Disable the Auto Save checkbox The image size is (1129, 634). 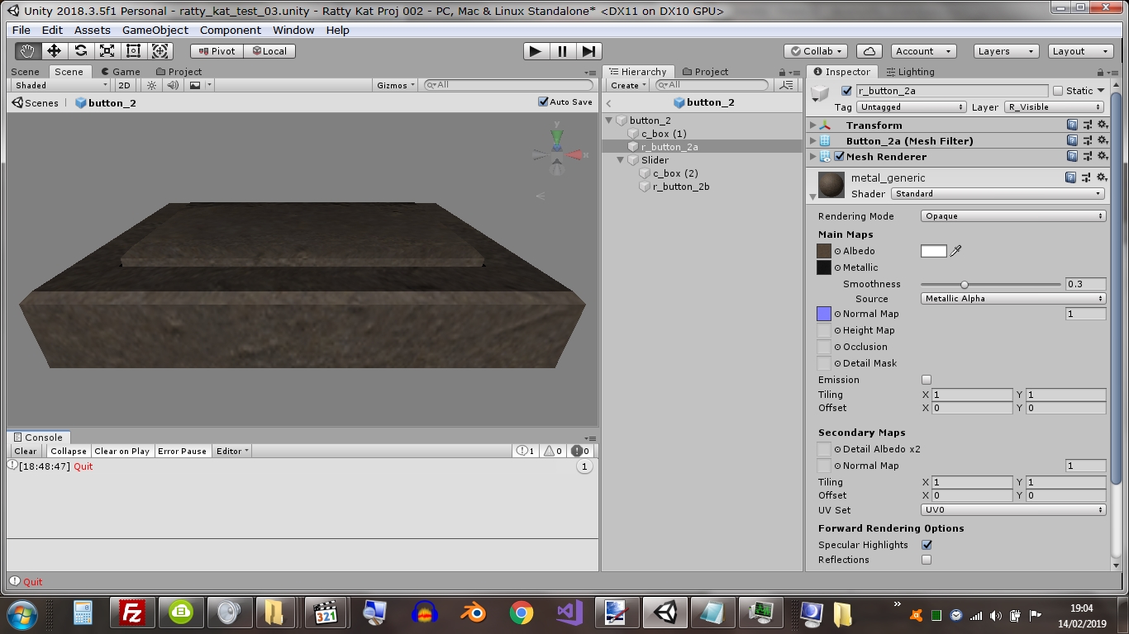[543, 102]
